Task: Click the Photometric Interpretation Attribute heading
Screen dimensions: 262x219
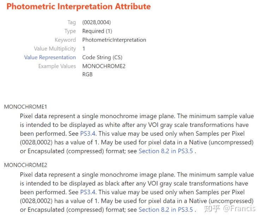Action: pyautogui.click(x=78, y=6)
